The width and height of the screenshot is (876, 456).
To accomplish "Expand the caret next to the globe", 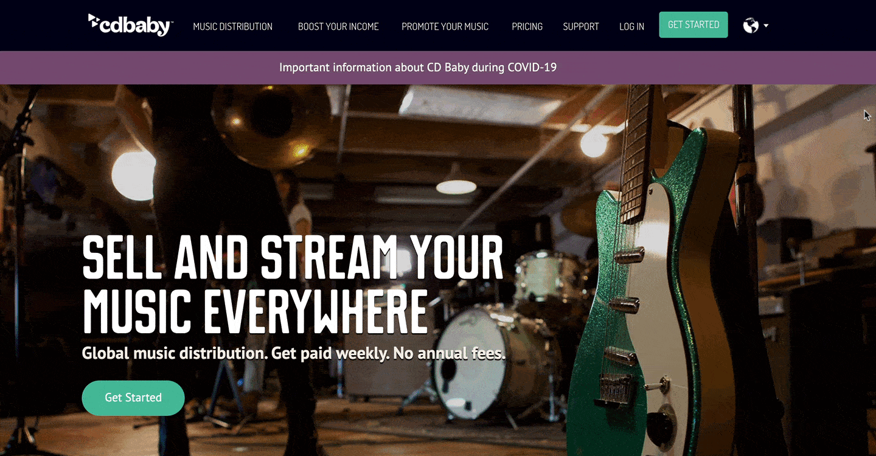I will coord(766,26).
